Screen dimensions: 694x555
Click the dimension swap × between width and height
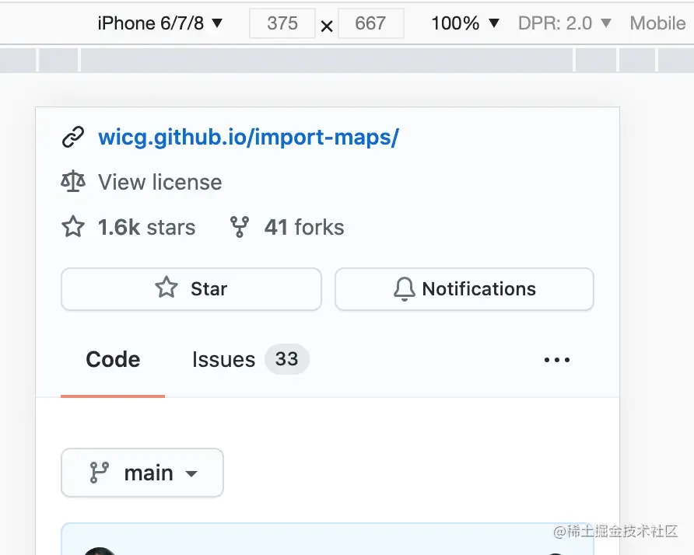point(327,26)
